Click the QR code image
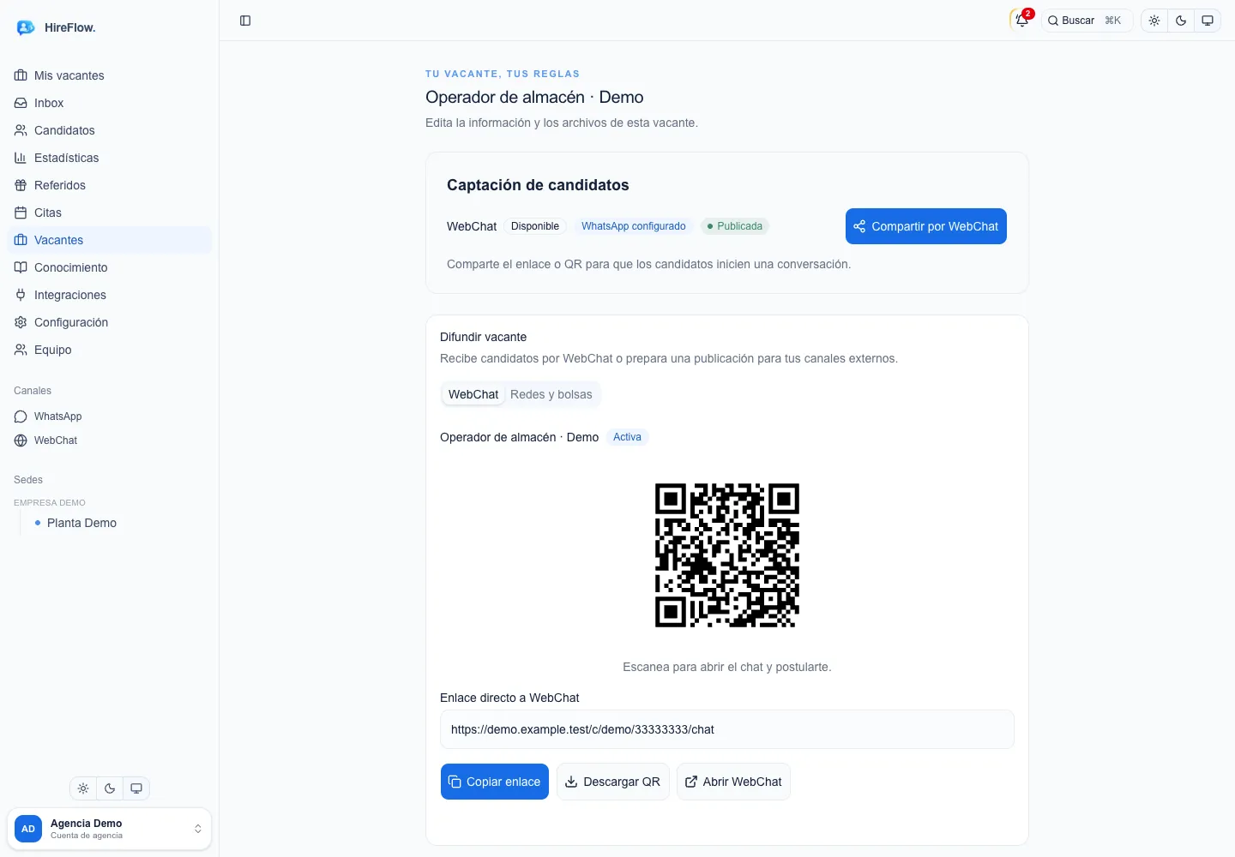Viewport: 1235px width, 857px height. point(727,555)
